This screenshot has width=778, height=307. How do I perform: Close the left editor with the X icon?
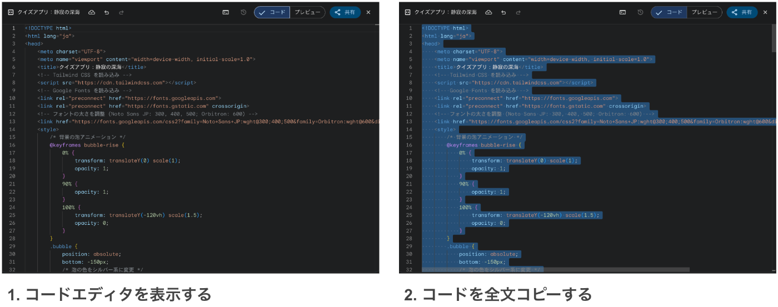coord(368,12)
